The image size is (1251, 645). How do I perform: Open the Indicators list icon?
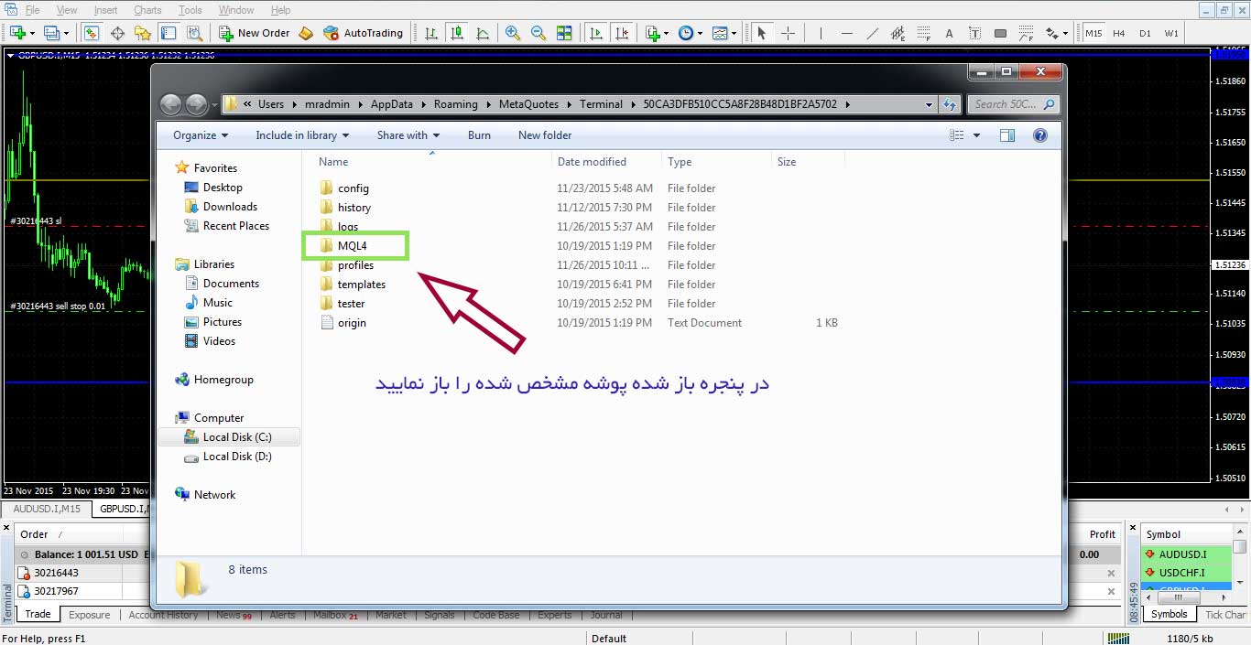(x=652, y=33)
